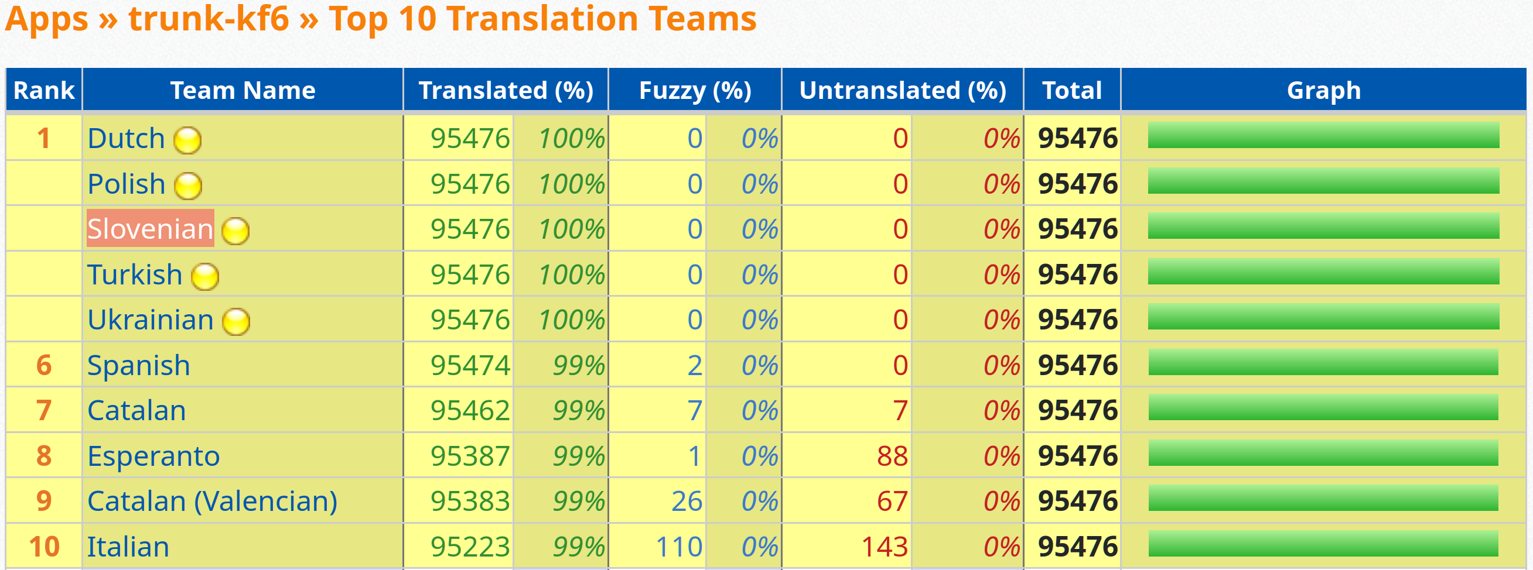The height and width of the screenshot is (570, 1533).
Task: Open the Spanish team page
Action: 139,365
